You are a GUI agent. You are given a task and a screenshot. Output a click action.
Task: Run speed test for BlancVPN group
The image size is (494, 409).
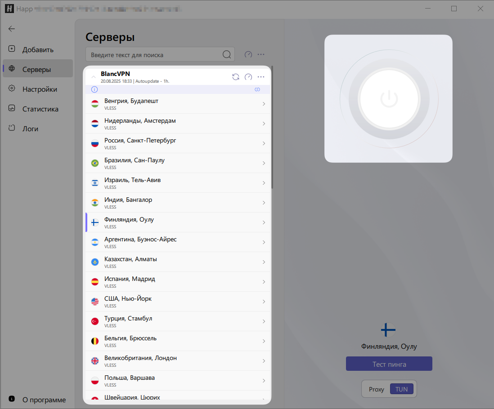coord(248,77)
